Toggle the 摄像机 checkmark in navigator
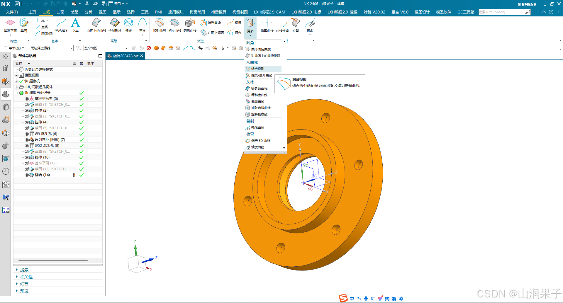 pyautogui.click(x=21, y=81)
